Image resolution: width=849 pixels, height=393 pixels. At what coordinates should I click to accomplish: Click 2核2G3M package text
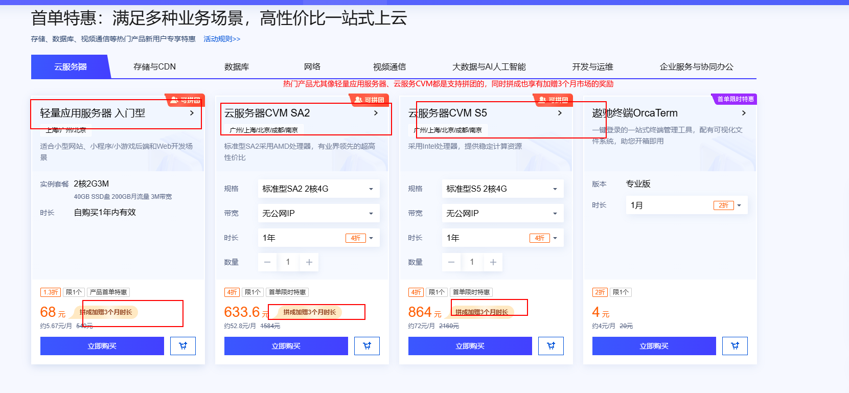pos(91,184)
